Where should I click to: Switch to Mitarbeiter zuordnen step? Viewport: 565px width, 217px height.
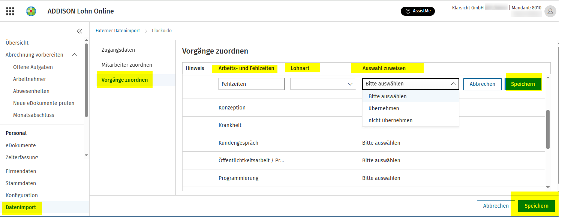pyautogui.click(x=127, y=65)
